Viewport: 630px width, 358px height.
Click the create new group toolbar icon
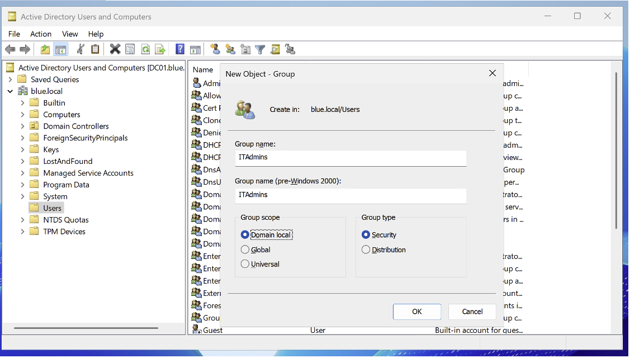pos(230,49)
